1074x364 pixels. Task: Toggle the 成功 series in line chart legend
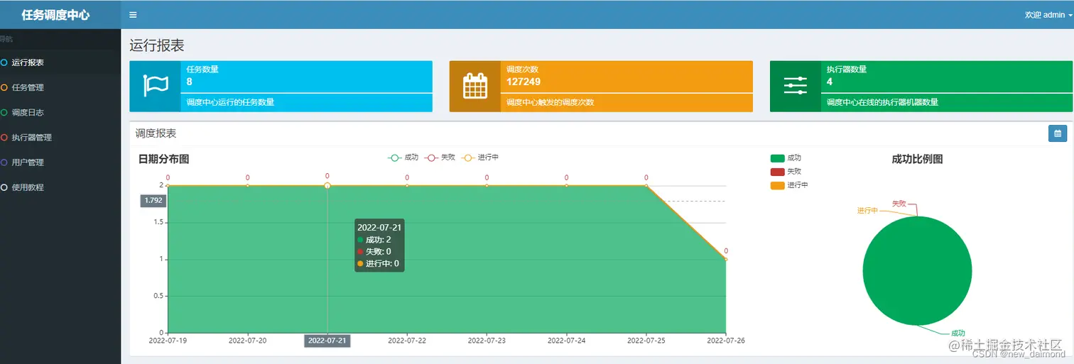coord(403,158)
